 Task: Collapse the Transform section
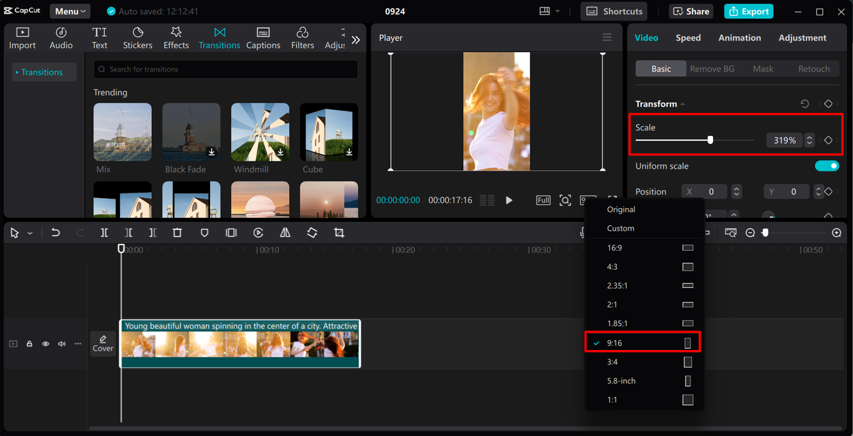[682, 104]
